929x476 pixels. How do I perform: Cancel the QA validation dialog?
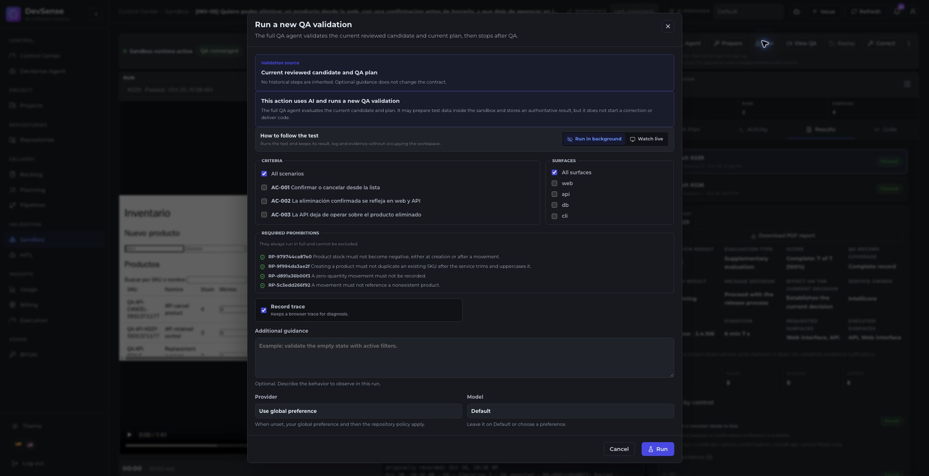point(619,449)
